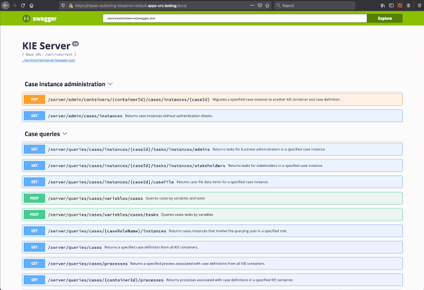Click the Case queries heading text
The width and height of the screenshot is (424, 290).
[x=42, y=134]
